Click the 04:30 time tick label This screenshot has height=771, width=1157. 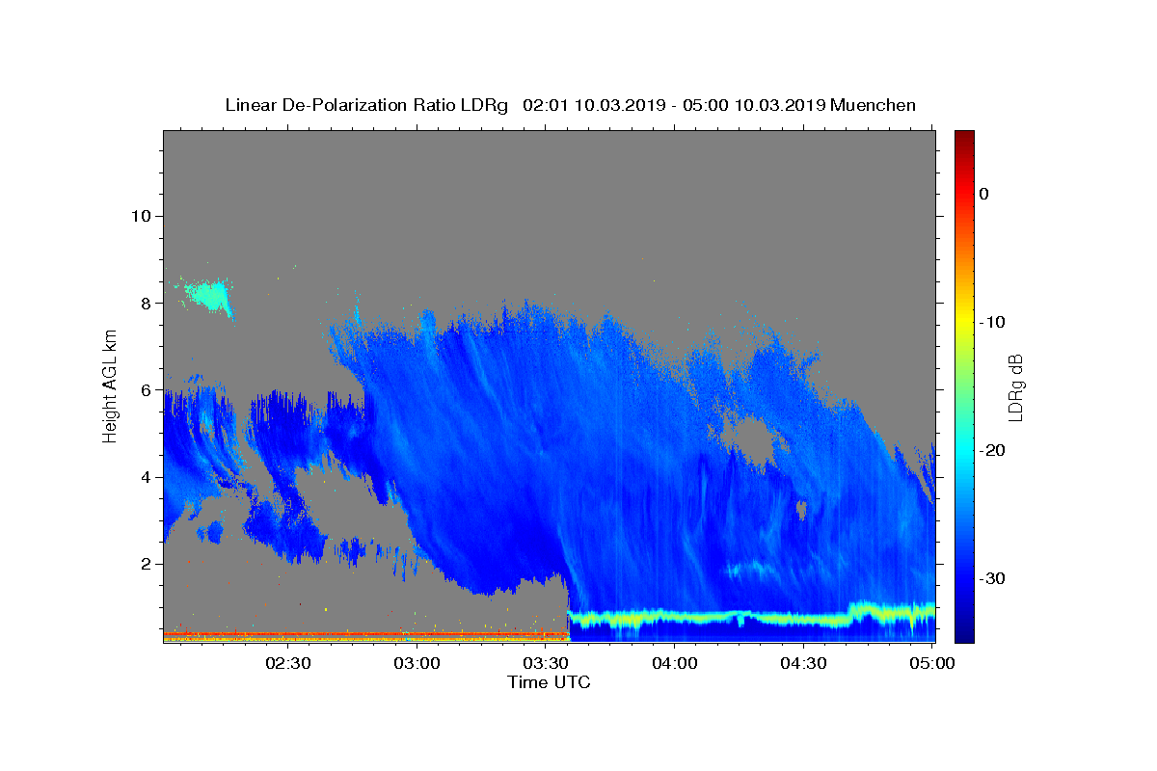pos(803,663)
